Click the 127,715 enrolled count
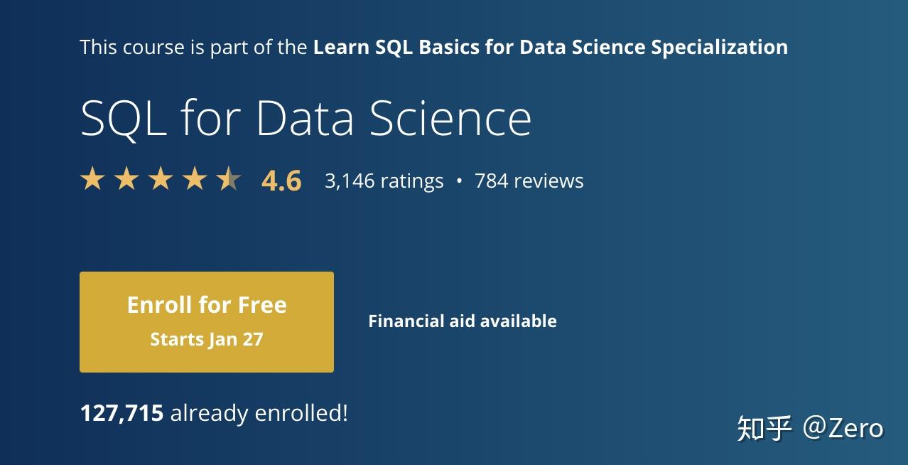Screen dimensions: 908x465 click(x=121, y=413)
